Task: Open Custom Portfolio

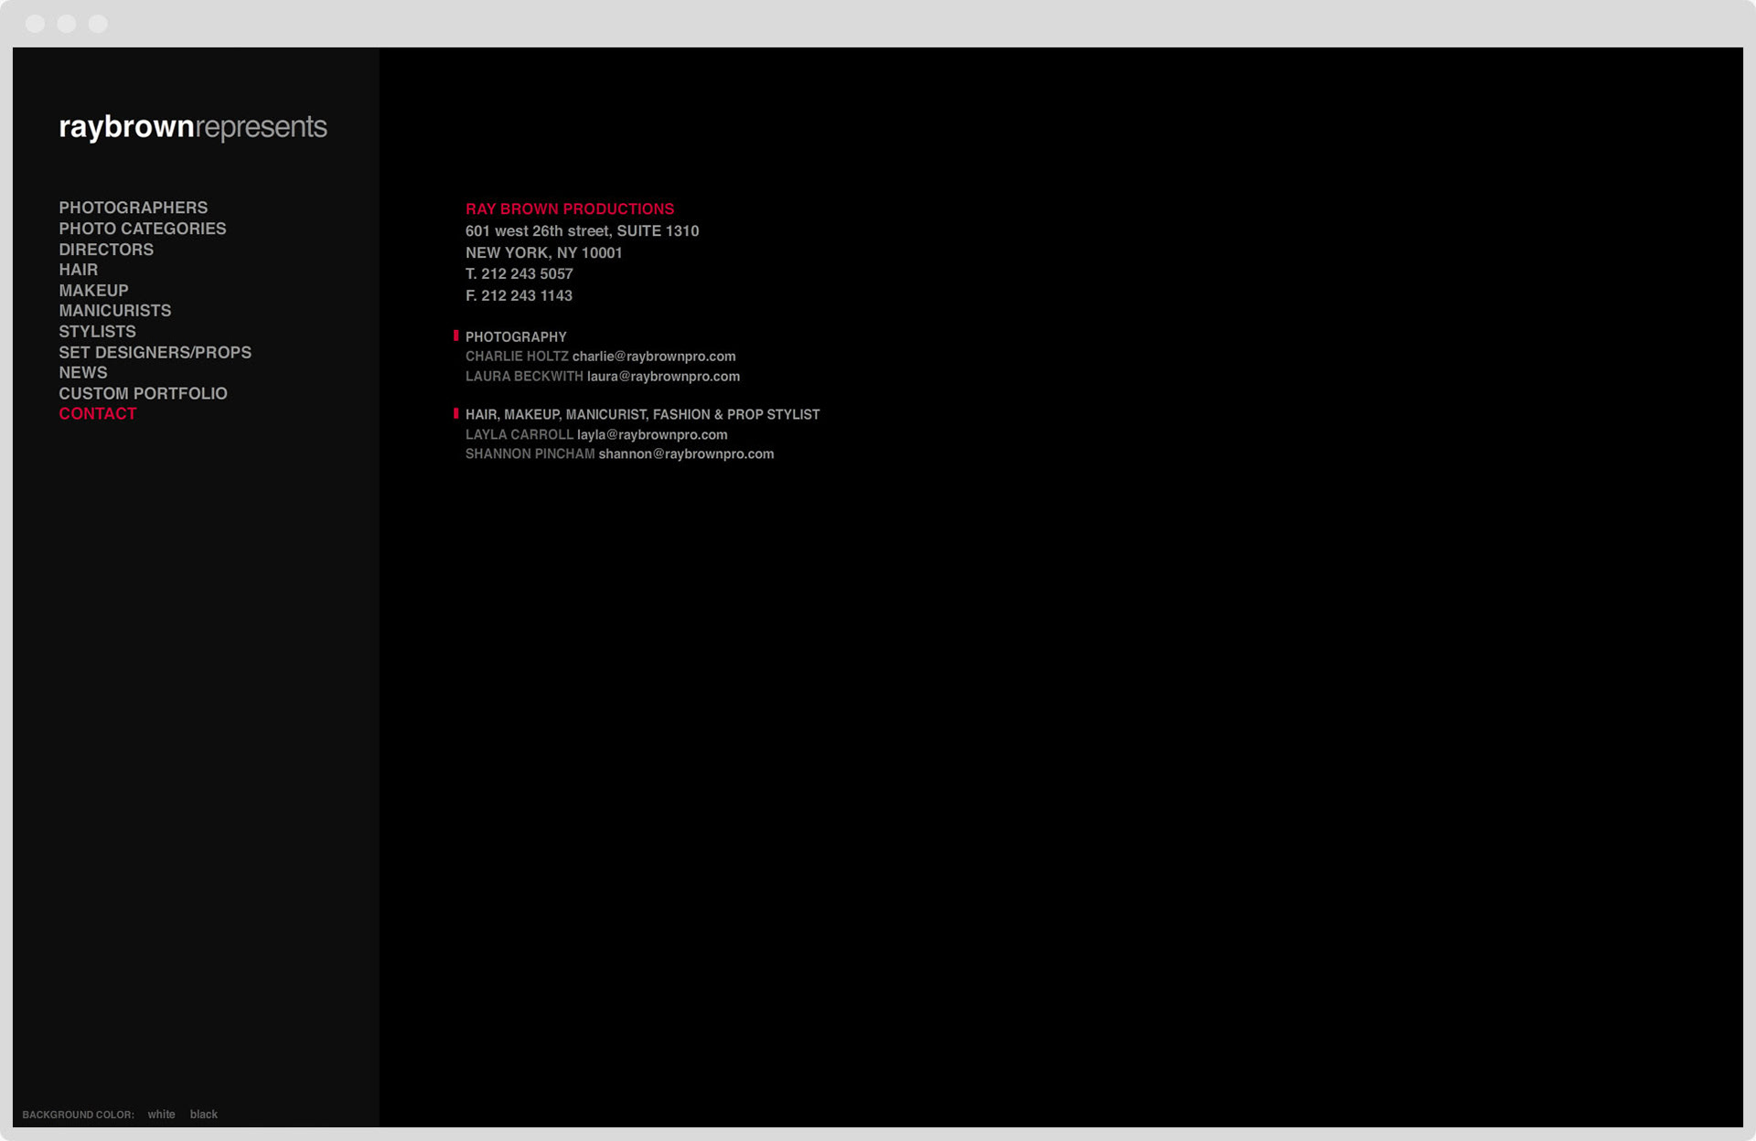Action: pyautogui.click(x=143, y=393)
